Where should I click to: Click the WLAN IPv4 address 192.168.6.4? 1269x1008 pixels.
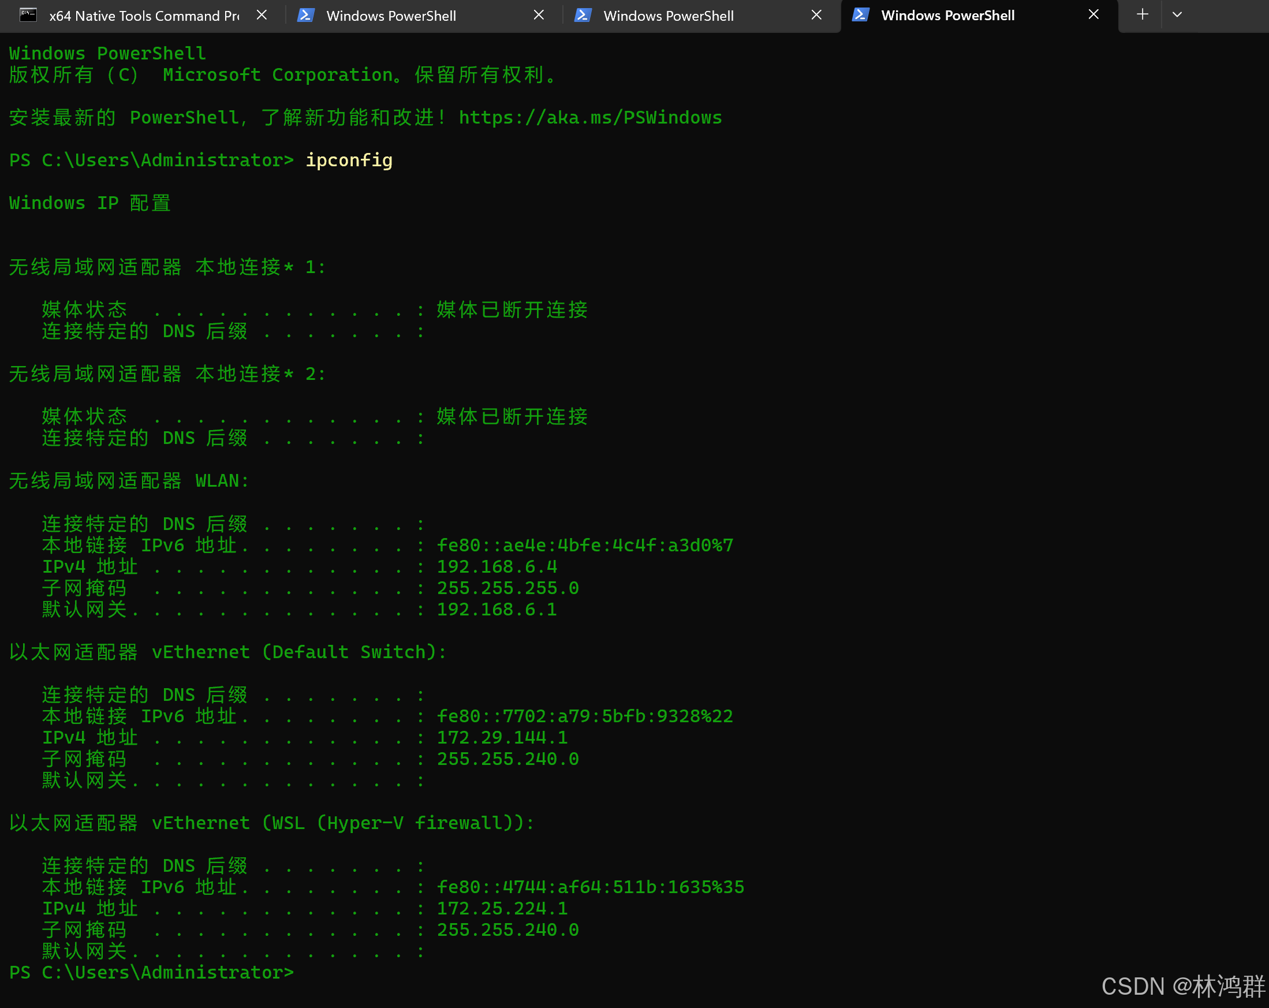[x=497, y=567]
